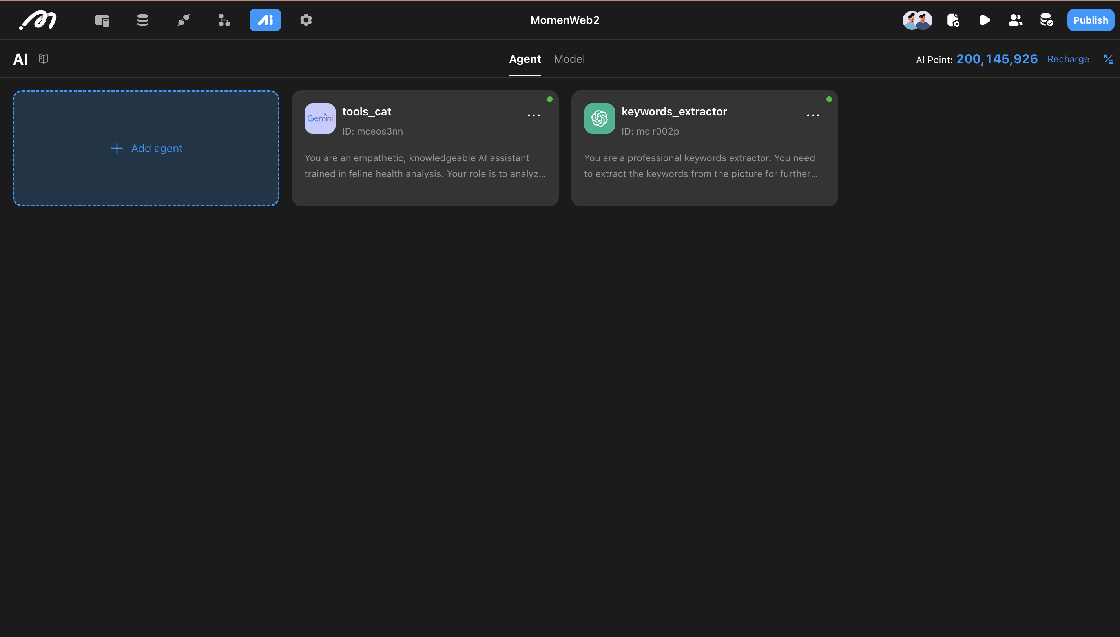Screen dimensions: 1120x637
Task: Open tools_cat more options menu
Action: point(533,115)
